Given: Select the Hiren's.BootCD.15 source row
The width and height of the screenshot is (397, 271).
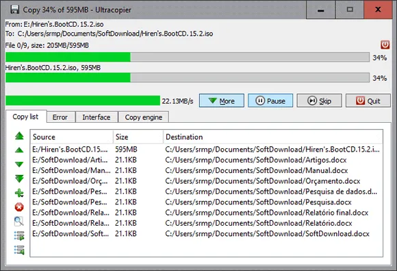Looking at the screenshot, I should [x=70, y=149].
